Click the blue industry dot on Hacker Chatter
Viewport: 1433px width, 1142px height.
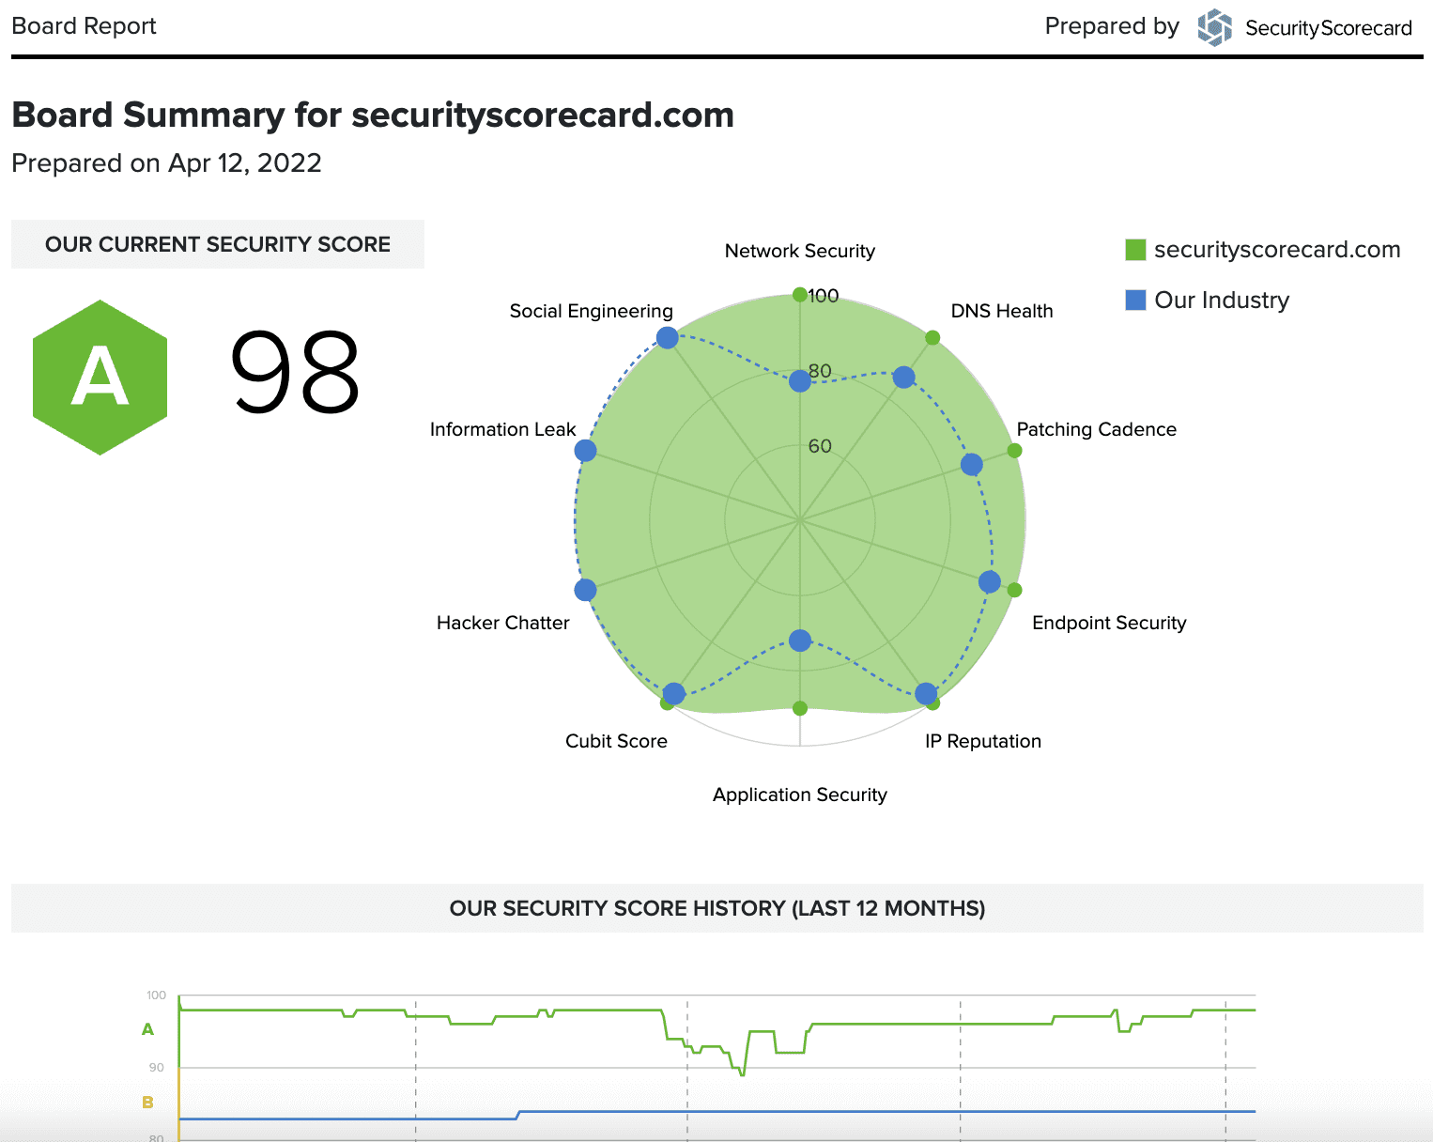pos(585,590)
